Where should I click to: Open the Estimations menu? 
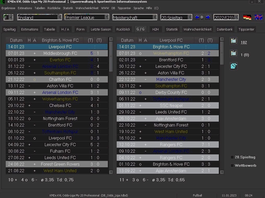tap(25, 8)
